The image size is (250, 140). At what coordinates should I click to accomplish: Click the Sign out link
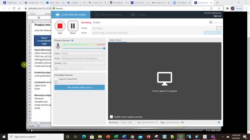[x=217, y=16]
